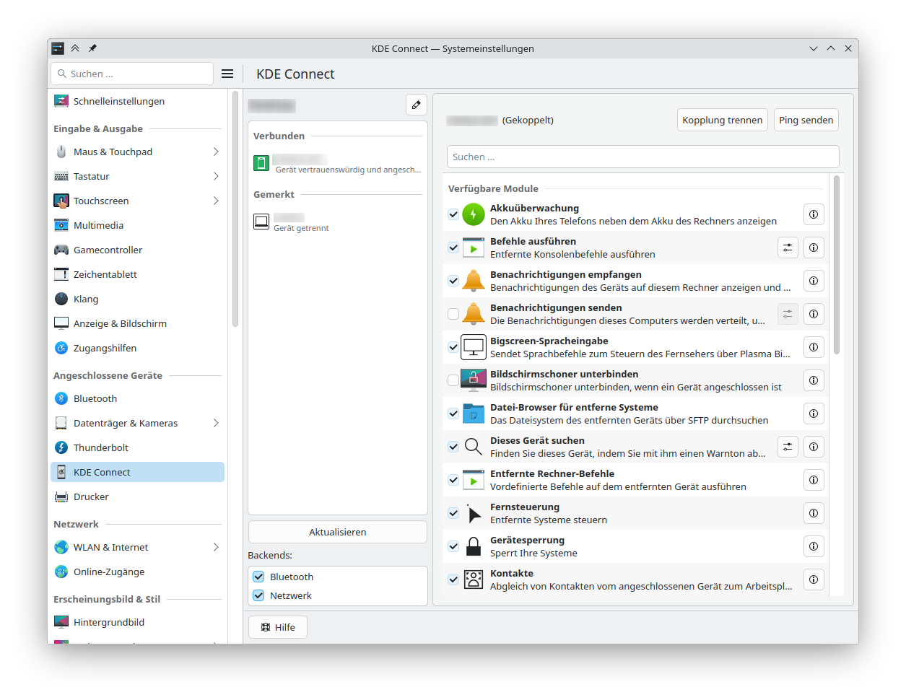Uncheck the Befehle ausführen module
The image size is (906, 700).
click(x=453, y=248)
